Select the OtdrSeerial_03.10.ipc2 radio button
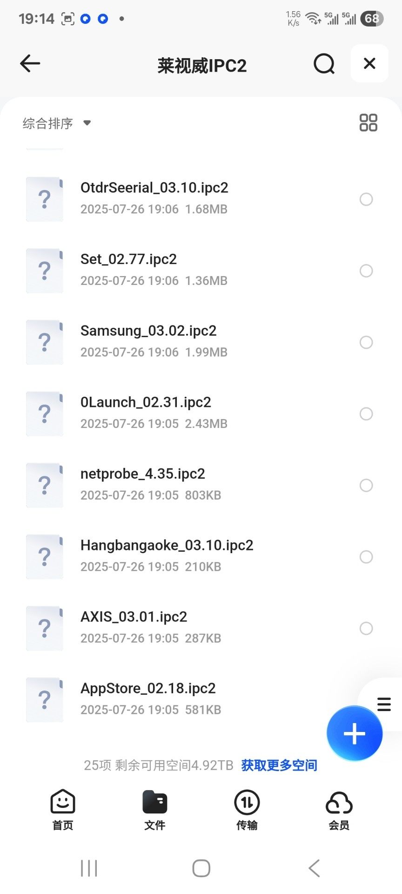This screenshot has height=894, width=402. 366,199
